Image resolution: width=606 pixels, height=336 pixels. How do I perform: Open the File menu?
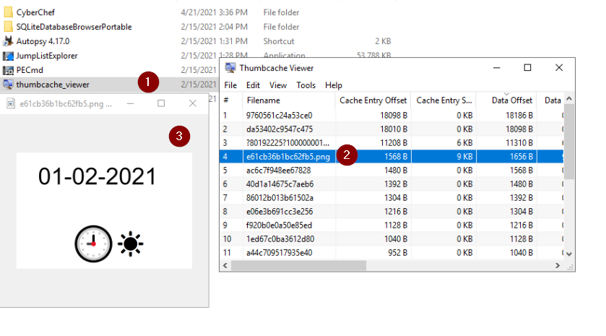pyautogui.click(x=230, y=85)
